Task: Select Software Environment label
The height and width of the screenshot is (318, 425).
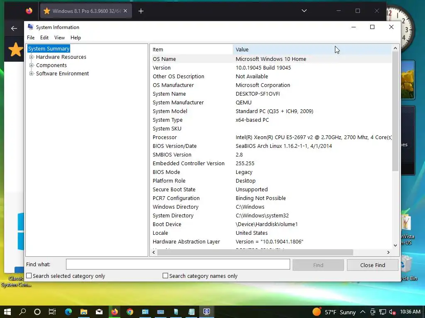Action: pyautogui.click(x=62, y=74)
